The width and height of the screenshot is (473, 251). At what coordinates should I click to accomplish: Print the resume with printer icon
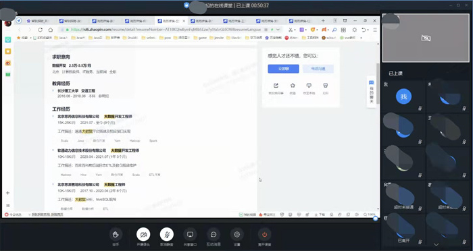[x=325, y=86]
